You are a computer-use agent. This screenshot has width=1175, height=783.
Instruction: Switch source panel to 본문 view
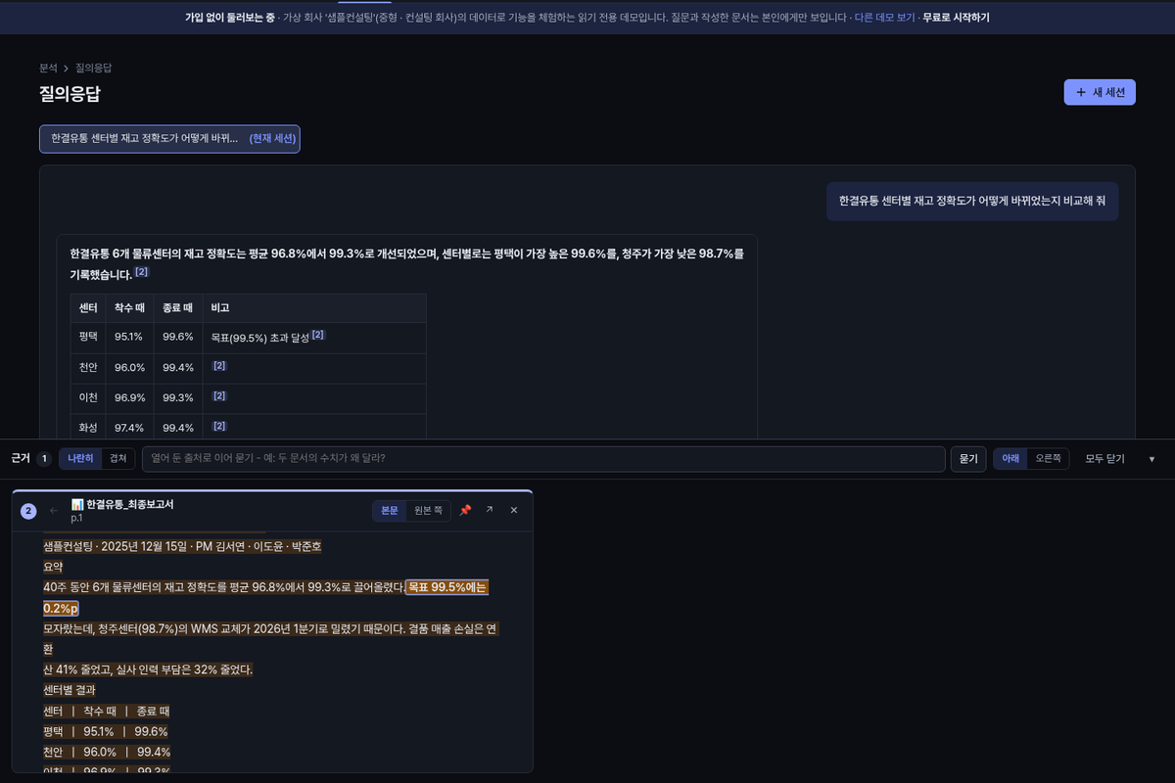pyautogui.click(x=390, y=510)
